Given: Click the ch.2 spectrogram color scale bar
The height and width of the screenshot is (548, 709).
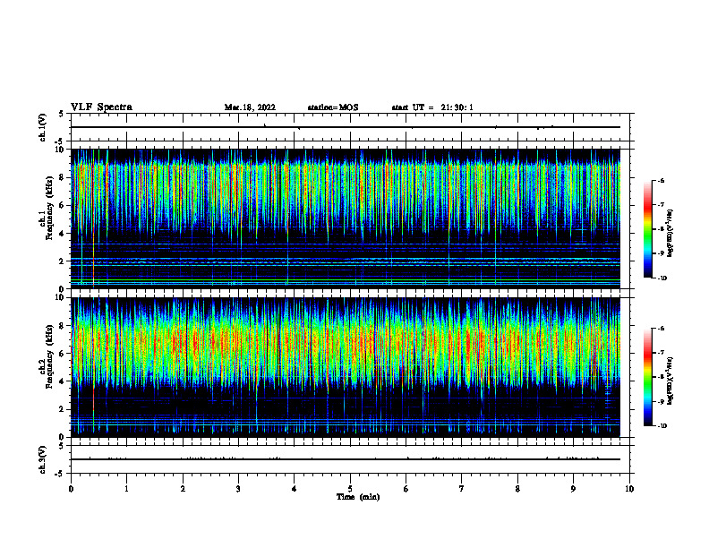Looking at the screenshot, I should tap(647, 377).
